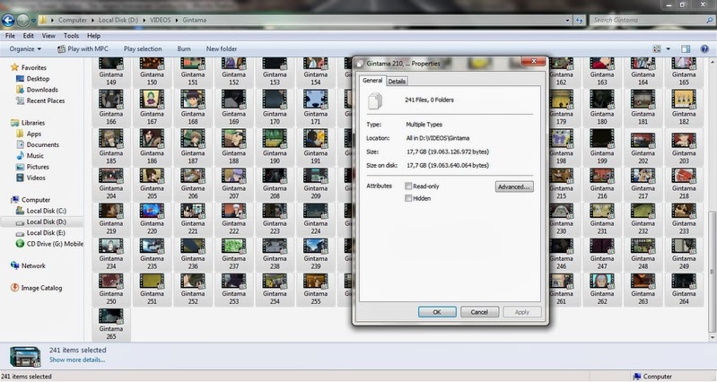Click OK in the Properties dialog
The image size is (717, 382).
[x=437, y=312]
